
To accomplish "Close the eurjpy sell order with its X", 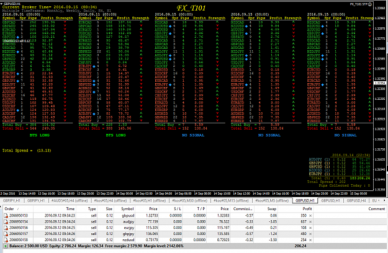I will click(x=310, y=228).
